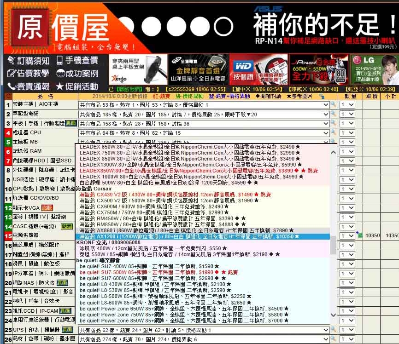Open the 促銷活動 page
The image size is (399, 344).
[77, 86]
